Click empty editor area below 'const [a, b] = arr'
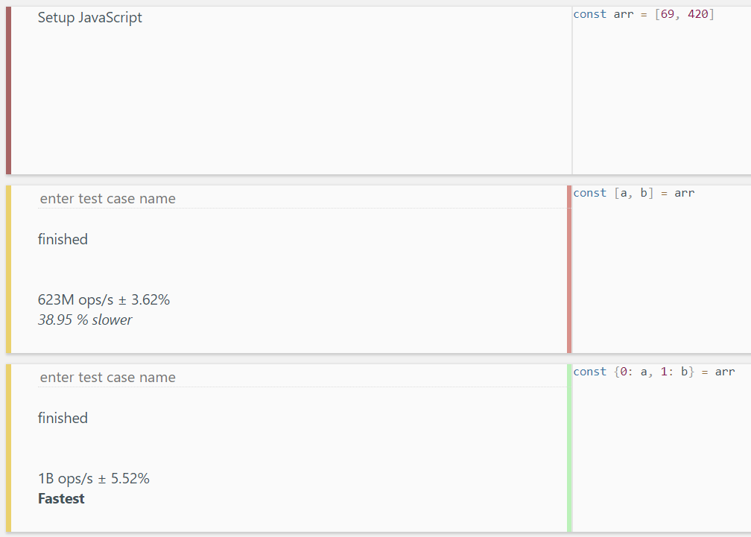Viewport: 751px width, 537px height. click(x=662, y=276)
